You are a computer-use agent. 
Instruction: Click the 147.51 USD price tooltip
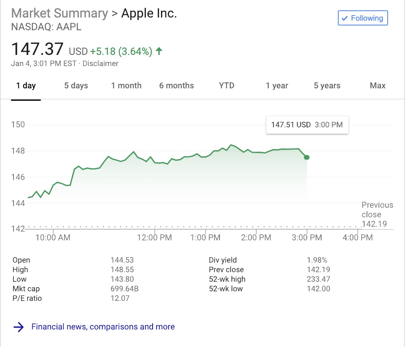[x=307, y=125]
